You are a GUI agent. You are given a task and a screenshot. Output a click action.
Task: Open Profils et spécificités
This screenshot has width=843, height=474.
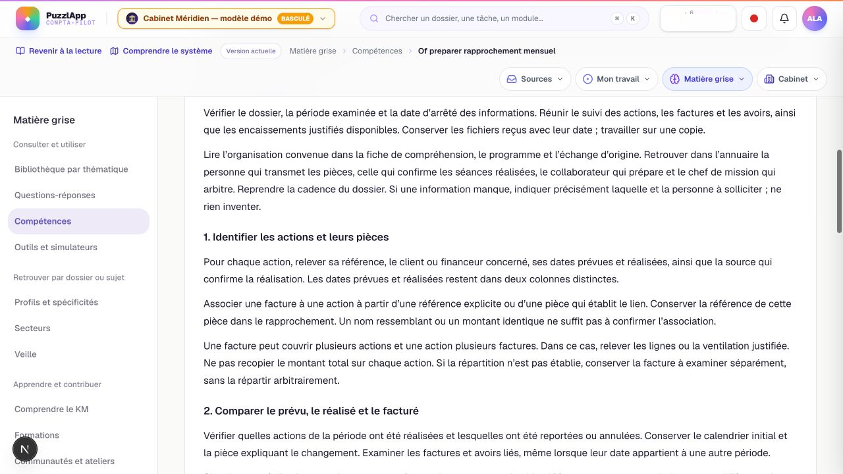pyautogui.click(x=78, y=302)
